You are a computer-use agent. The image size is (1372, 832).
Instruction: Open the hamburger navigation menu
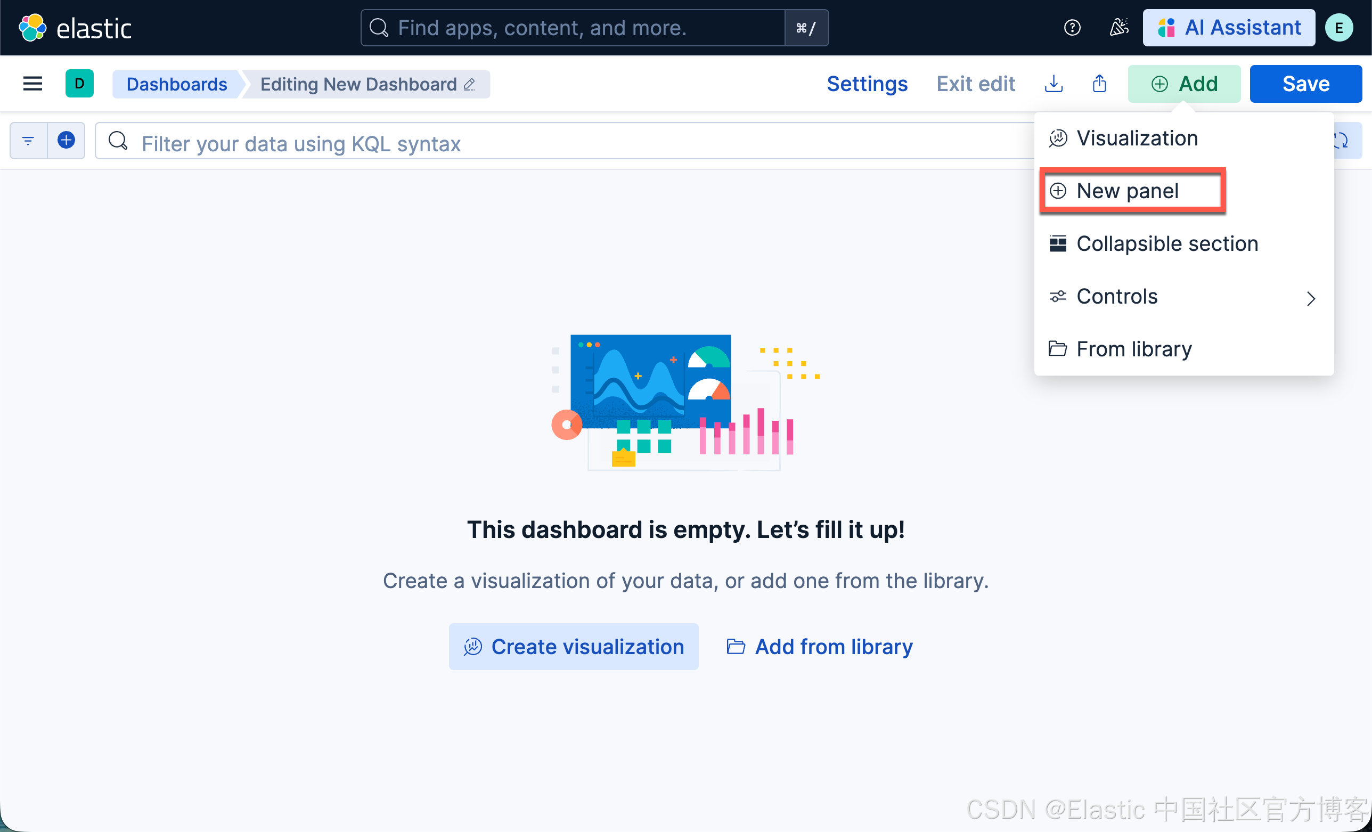click(x=32, y=84)
